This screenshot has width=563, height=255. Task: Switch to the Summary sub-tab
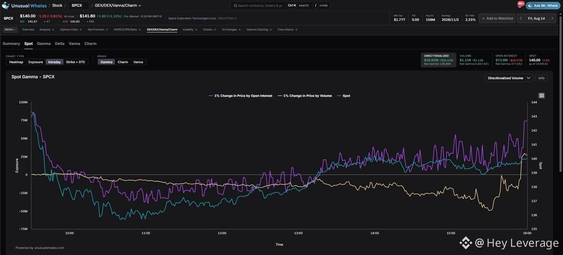11,44
